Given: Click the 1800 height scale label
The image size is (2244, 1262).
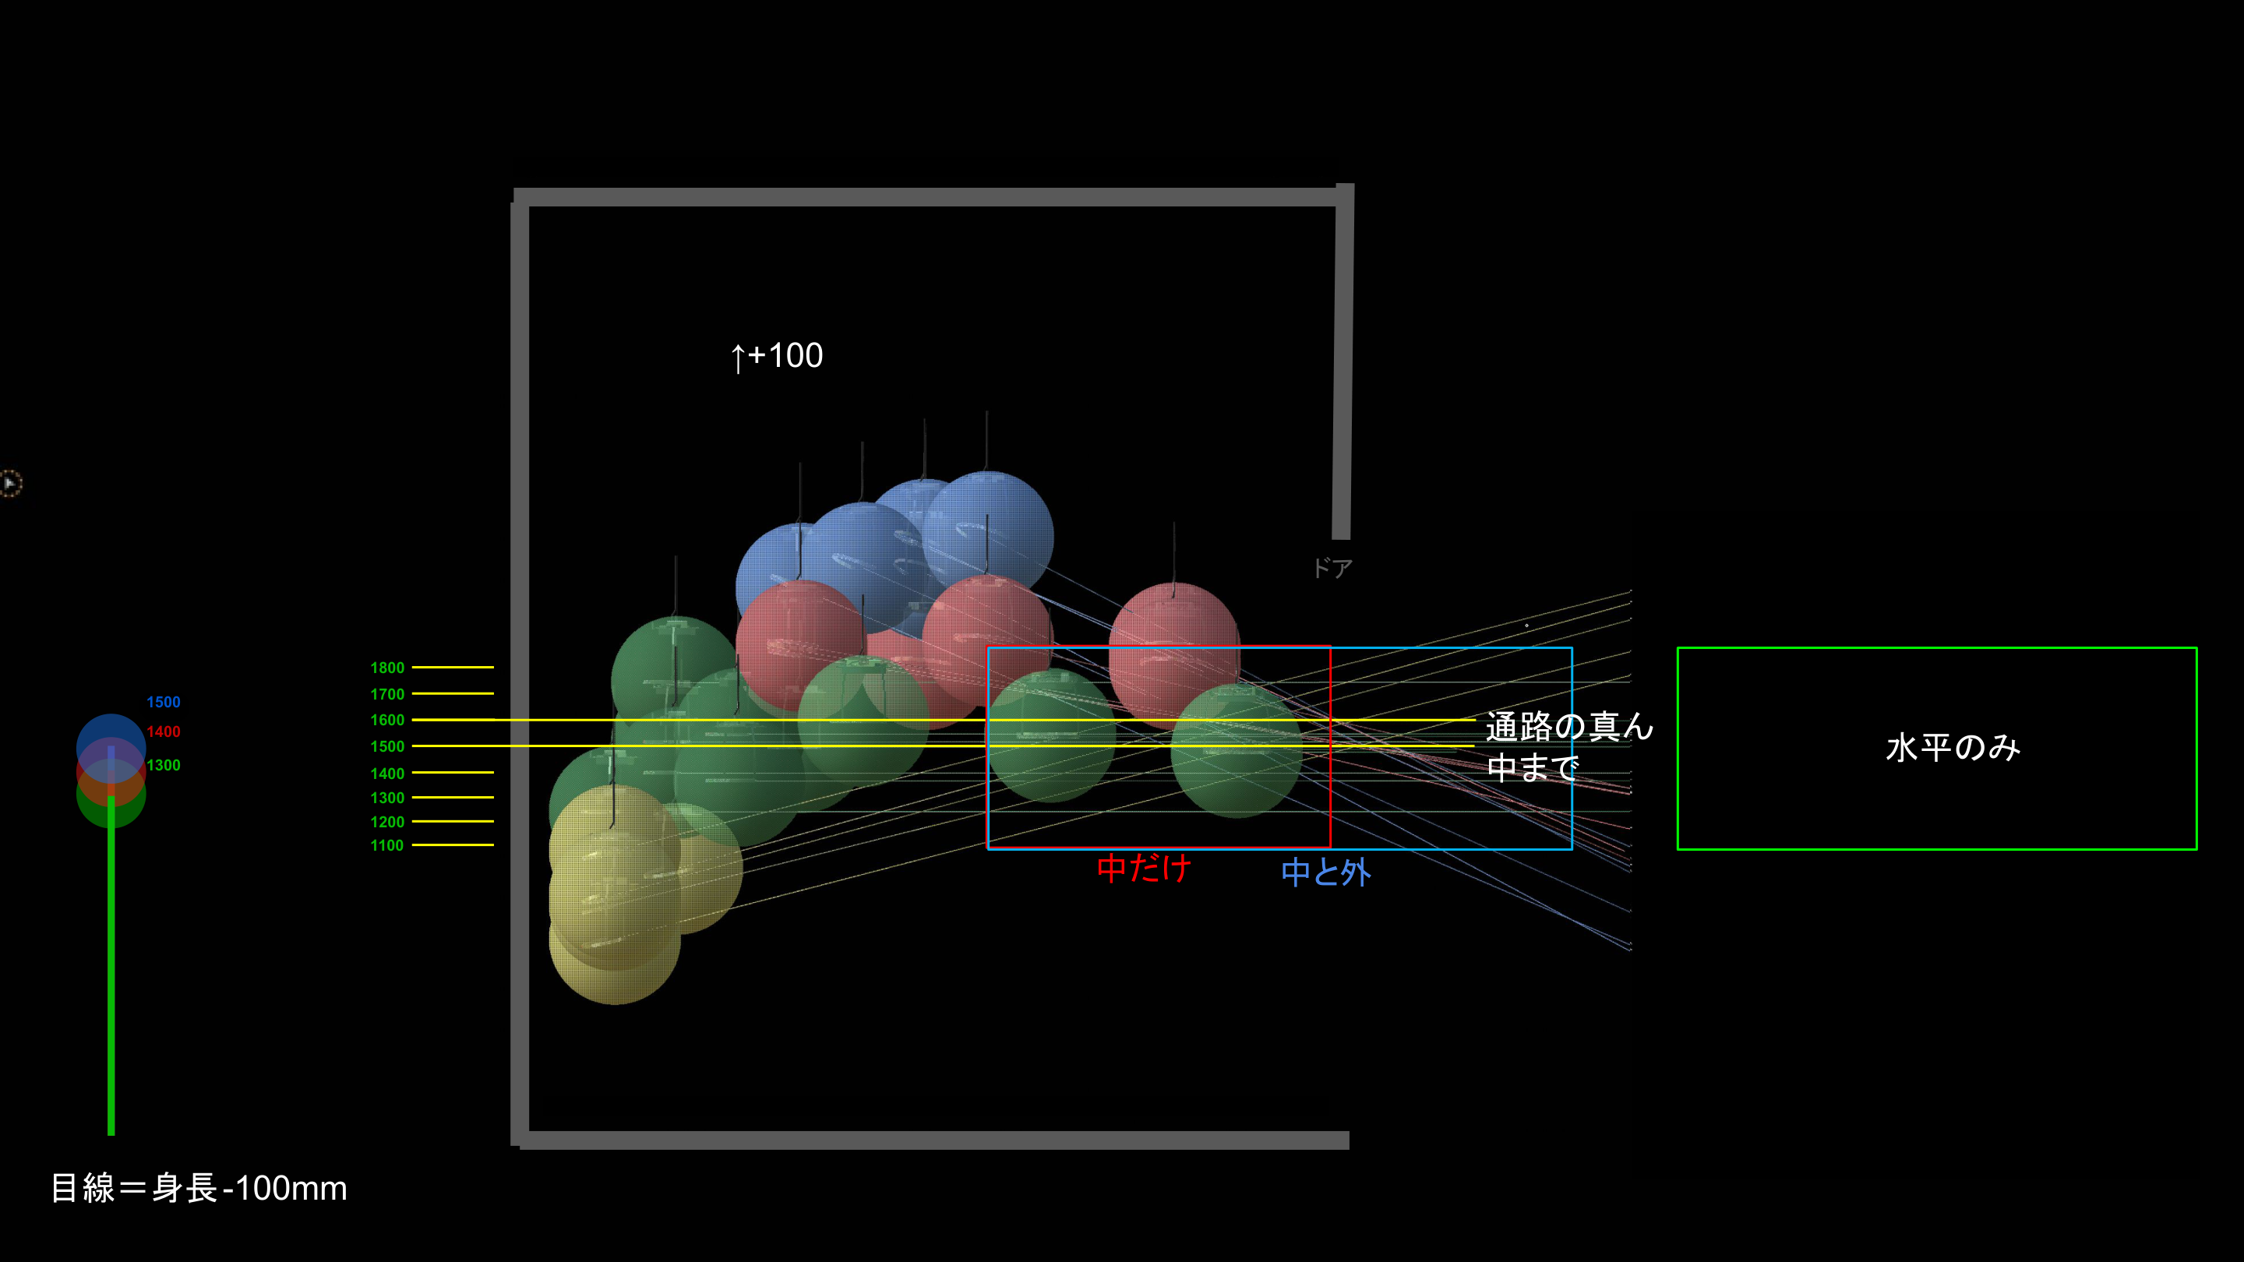Looking at the screenshot, I should tap(388, 668).
